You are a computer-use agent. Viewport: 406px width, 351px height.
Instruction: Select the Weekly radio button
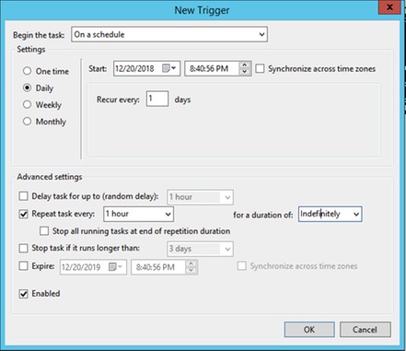pos(28,105)
